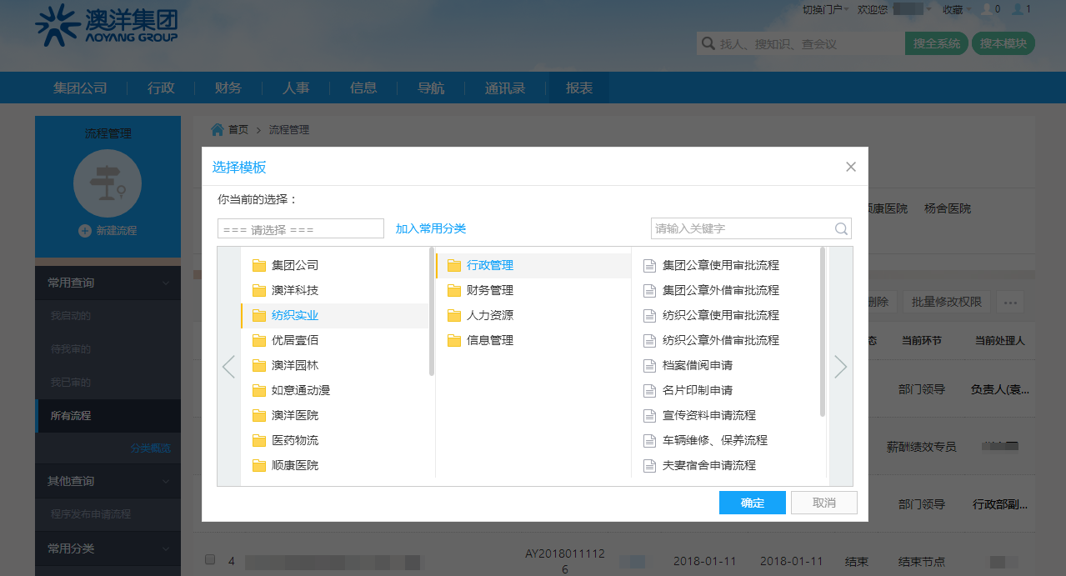
Task: Open the === 请选择 === dropdown
Action: tap(300, 229)
